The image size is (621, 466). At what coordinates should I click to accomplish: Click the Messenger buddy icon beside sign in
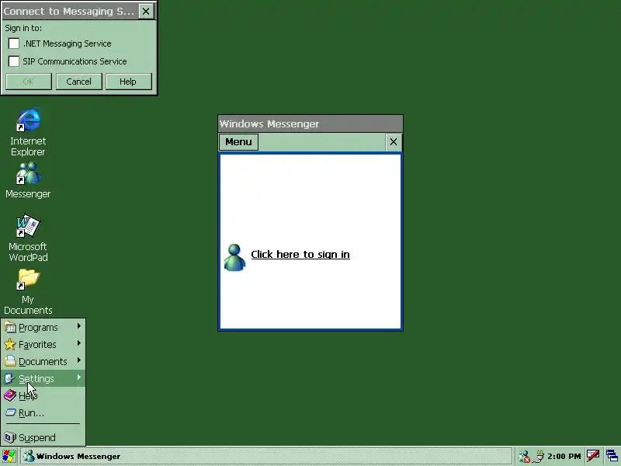click(x=234, y=257)
